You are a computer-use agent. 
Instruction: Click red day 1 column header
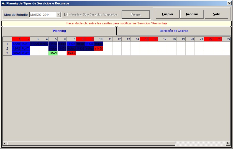[16, 39]
